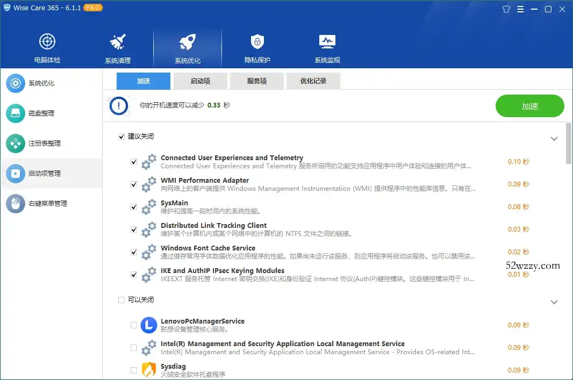Click the 系统优化 sidebar gear icon
This screenshot has width=573, height=380.
pyautogui.click(x=16, y=83)
